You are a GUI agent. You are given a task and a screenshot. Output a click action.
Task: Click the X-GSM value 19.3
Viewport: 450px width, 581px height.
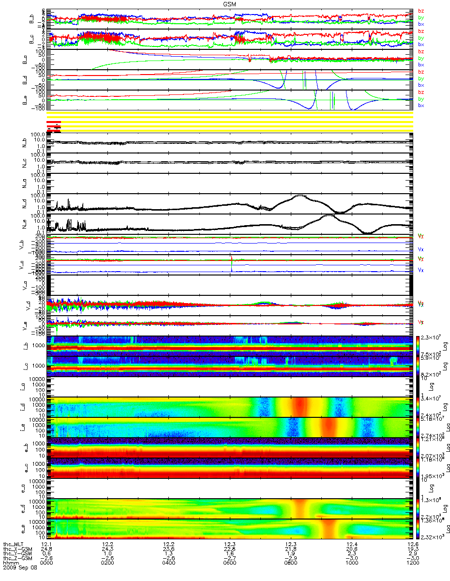(x=412, y=549)
